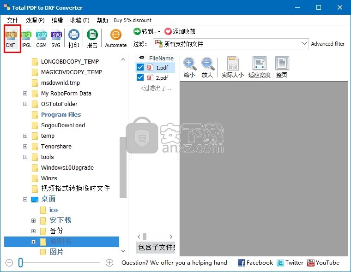Expand the Tenorshare folder node

click(25, 147)
